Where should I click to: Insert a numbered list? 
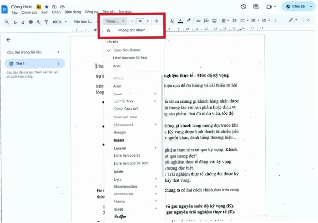coord(264,20)
